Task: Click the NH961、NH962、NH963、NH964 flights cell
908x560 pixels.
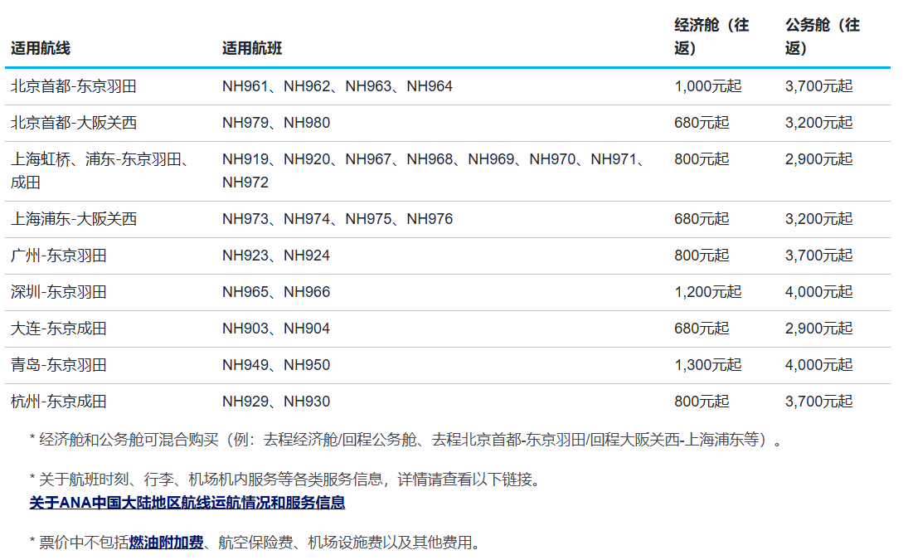Action: pyautogui.click(x=337, y=86)
